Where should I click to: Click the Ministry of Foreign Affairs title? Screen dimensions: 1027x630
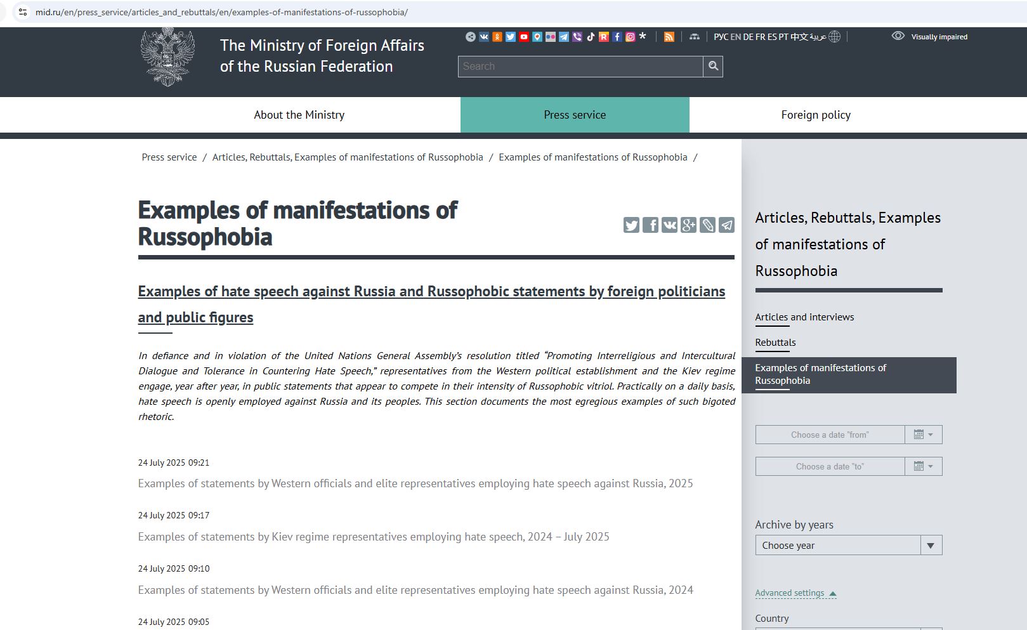coord(322,56)
